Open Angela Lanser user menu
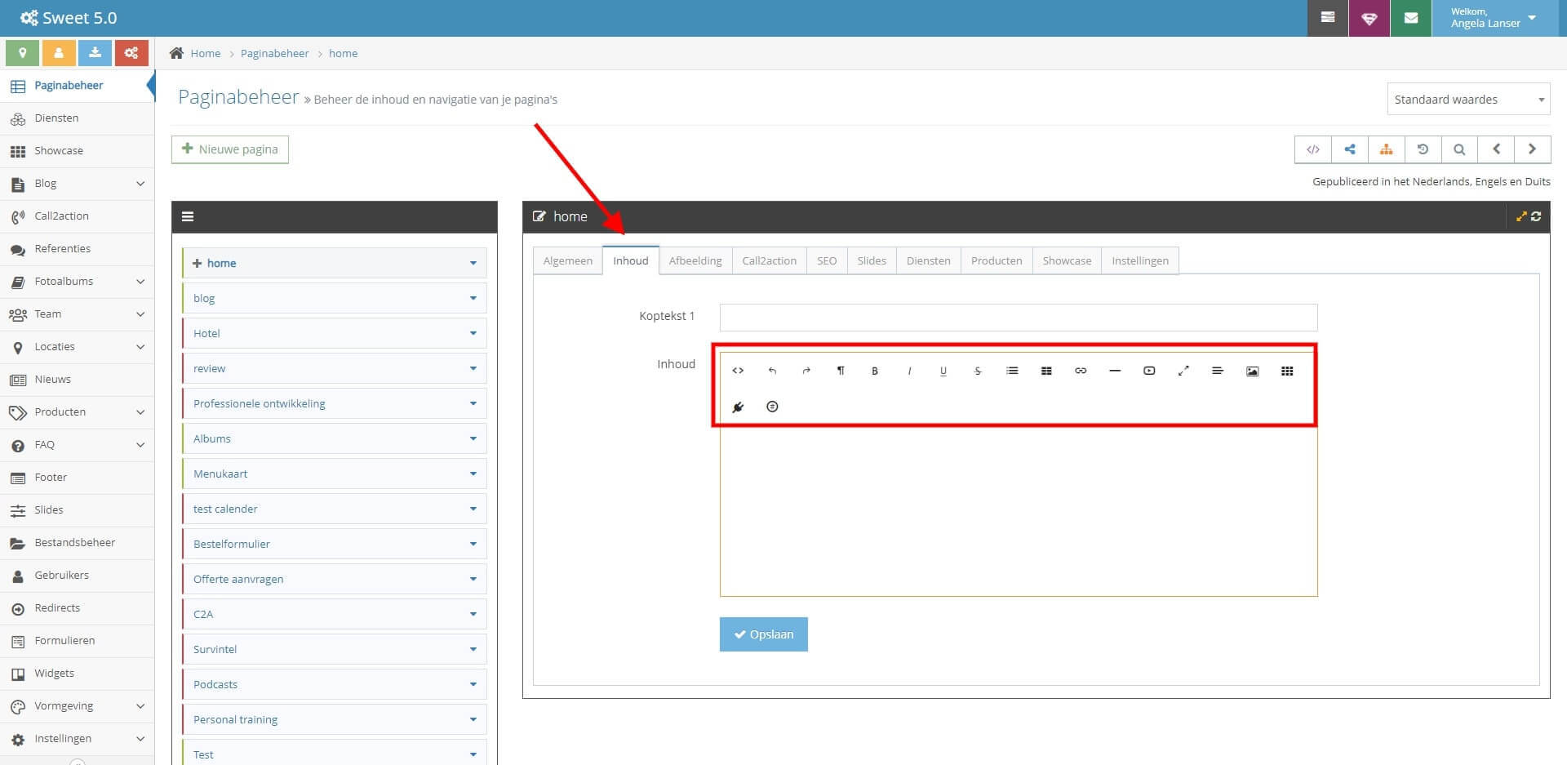 tap(1494, 18)
